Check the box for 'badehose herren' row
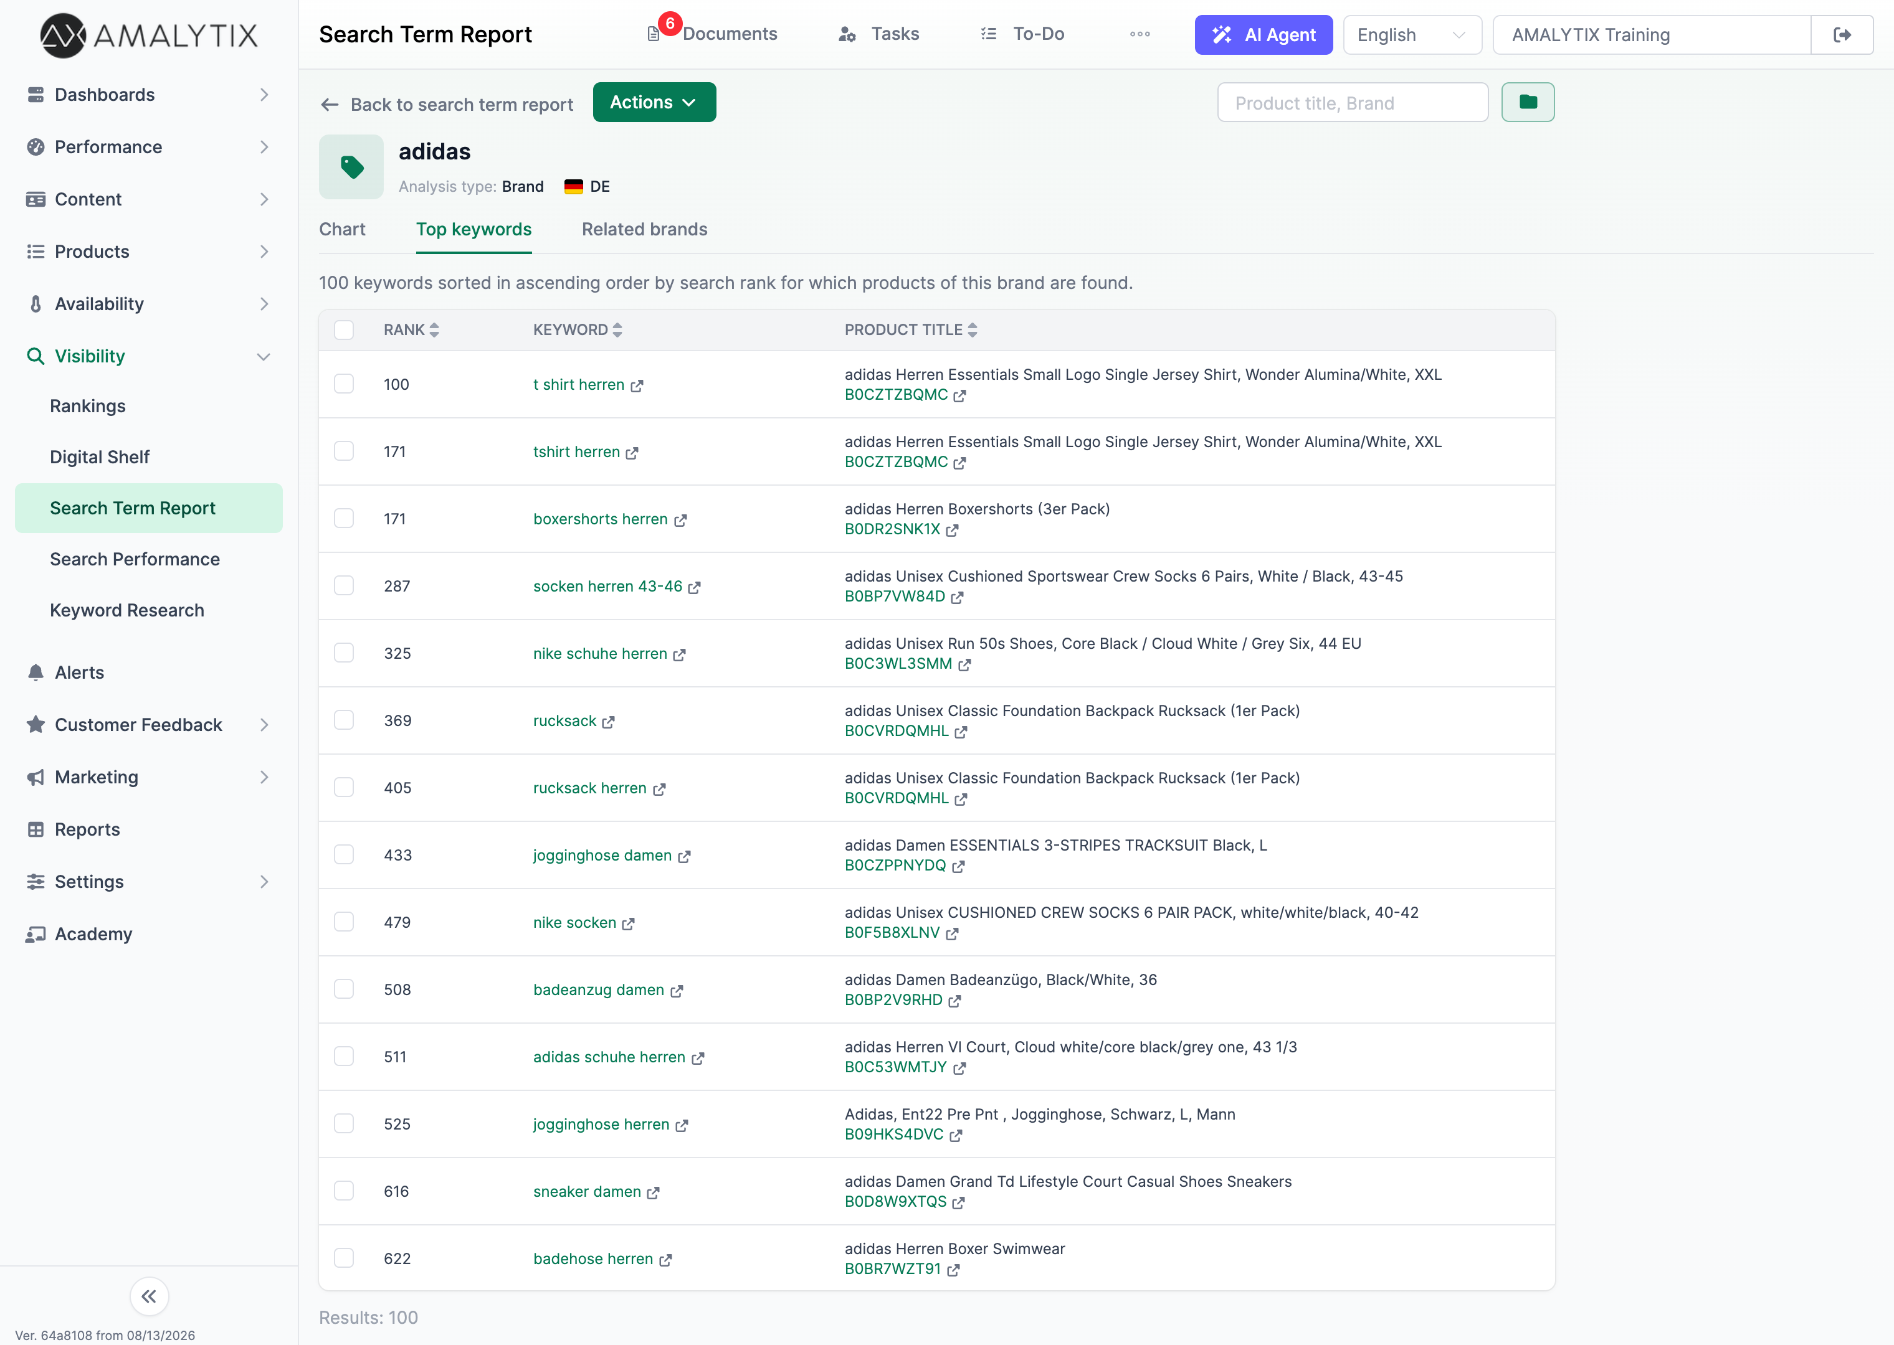The image size is (1894, 1345). (344, 1258)
